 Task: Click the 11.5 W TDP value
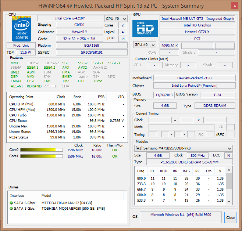click(x=26, y=53)
